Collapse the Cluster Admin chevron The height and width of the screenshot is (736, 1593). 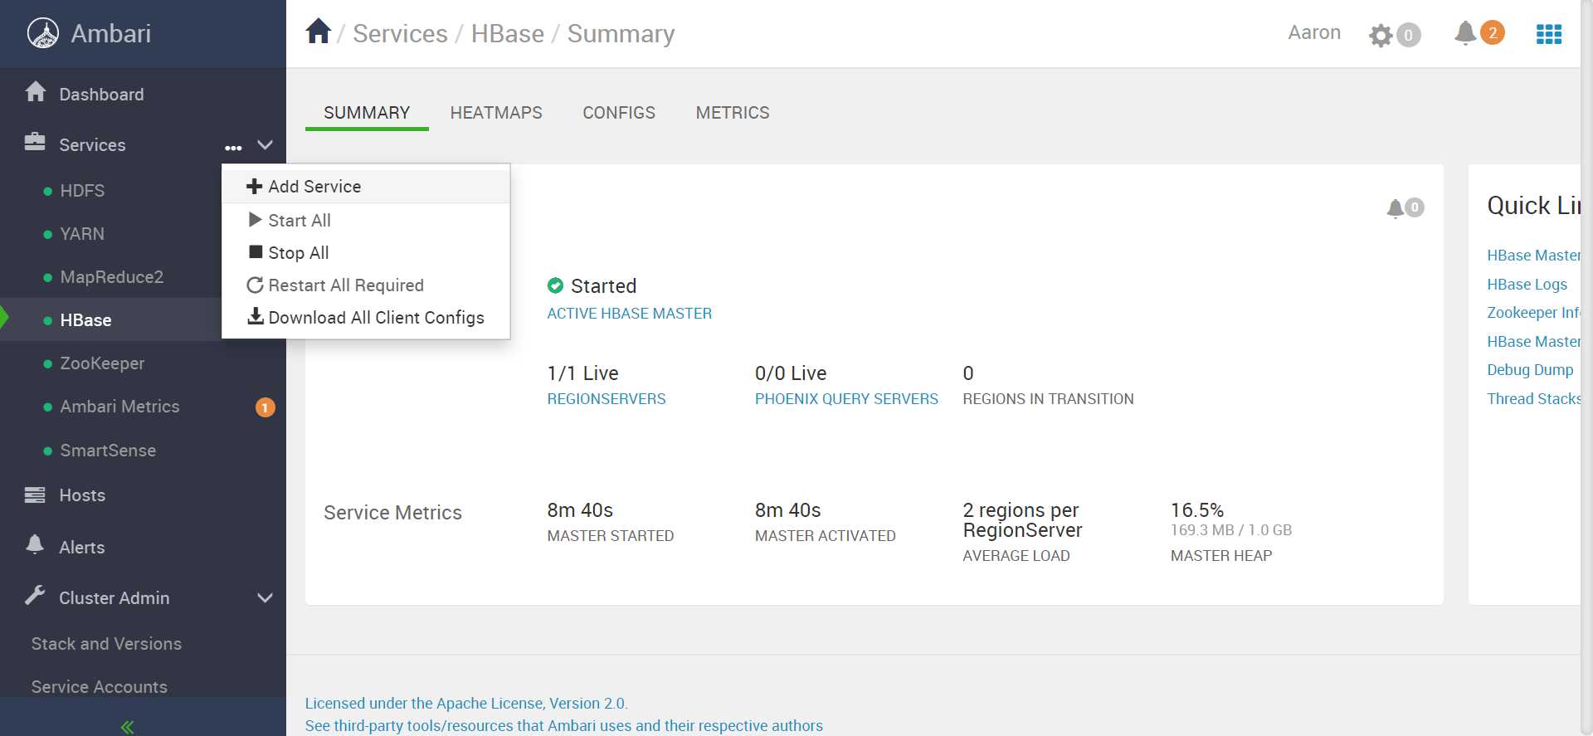(265, 598)
